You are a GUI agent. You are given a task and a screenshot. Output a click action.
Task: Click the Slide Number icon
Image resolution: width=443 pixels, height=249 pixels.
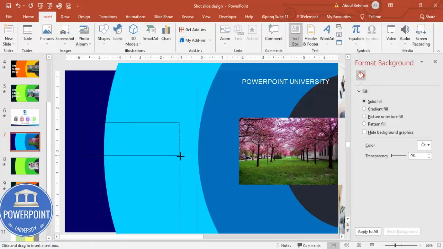point(339,35)
